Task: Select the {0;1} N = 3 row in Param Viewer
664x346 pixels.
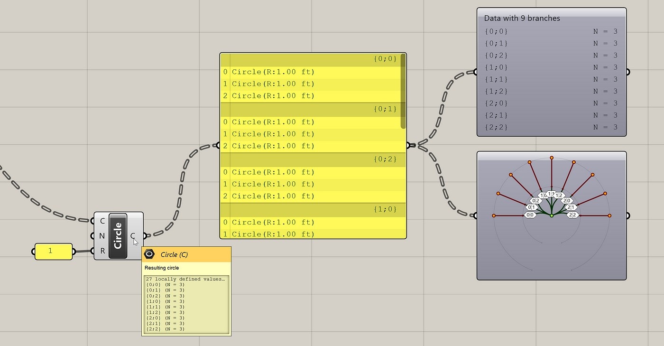Action: pyautogui.click(x=551, y=43)
